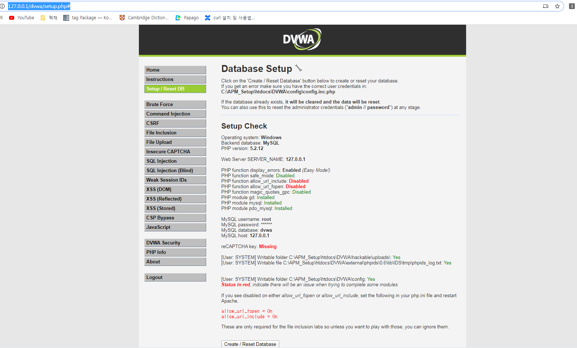Open the File Inclusion module
The image size is (577, 348).
[x=175, y=133]
